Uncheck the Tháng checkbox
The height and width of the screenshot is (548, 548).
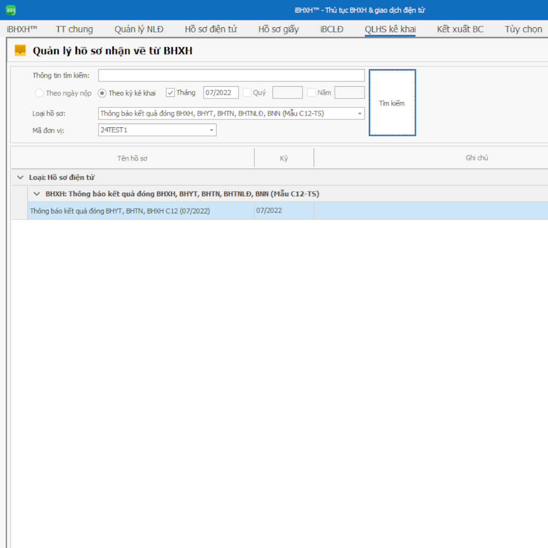click(171, 93)
